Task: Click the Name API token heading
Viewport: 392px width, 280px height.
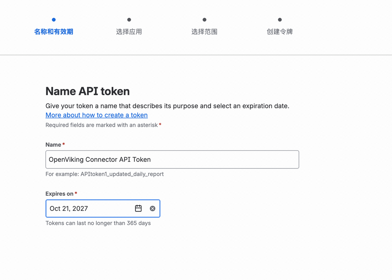Action: coord(88,91)
